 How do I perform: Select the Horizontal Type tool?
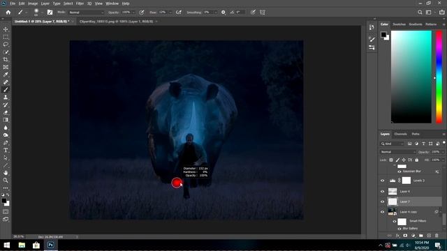(6, 150)
